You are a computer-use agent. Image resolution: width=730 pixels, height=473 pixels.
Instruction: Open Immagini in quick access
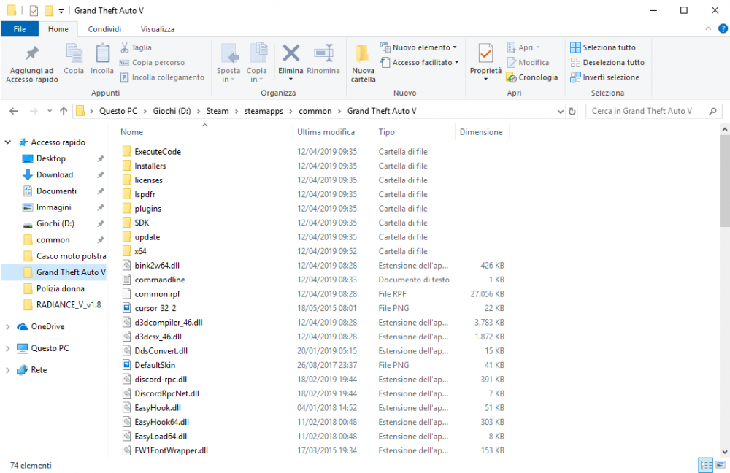[x=53, y=207]
